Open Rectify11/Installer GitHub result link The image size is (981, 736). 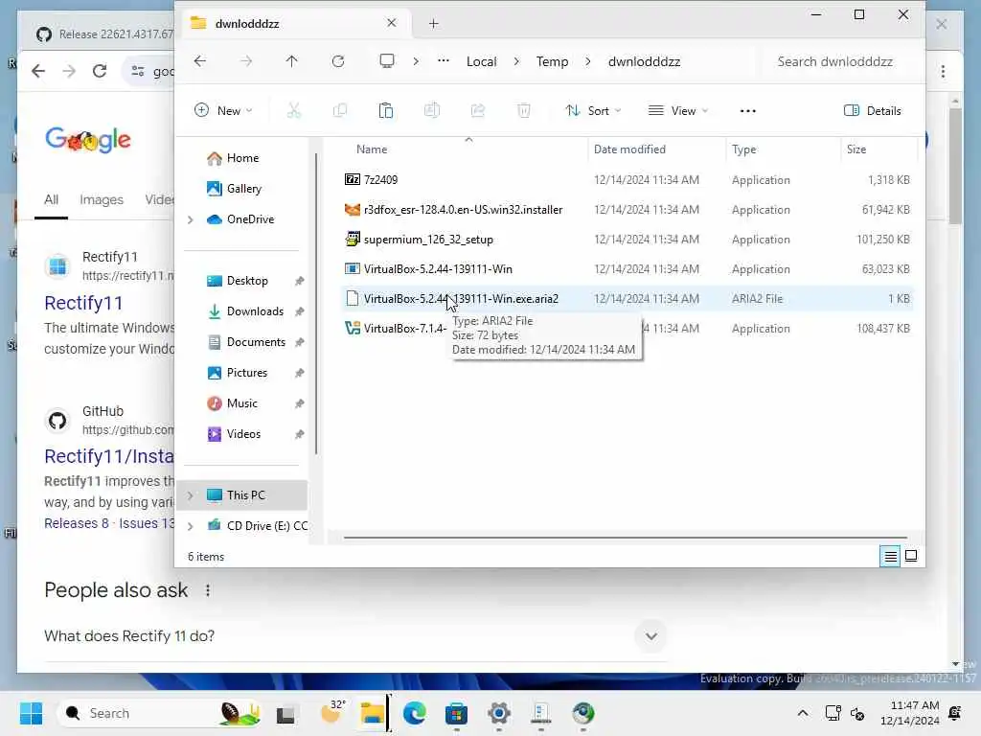[x=109, y=456]
